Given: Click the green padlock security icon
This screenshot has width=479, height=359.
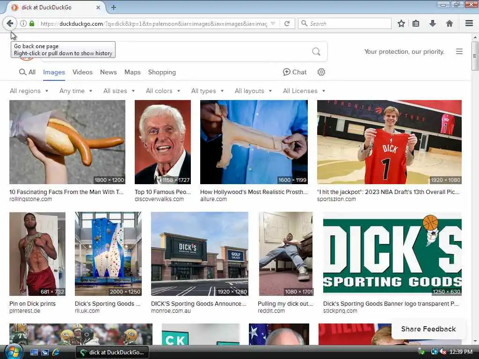Looking at the screenshot, I should pyautogui.click(x=32, y=23).
